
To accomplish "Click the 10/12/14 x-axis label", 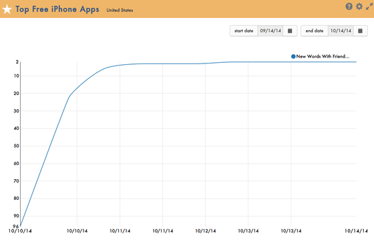I will [206, 231].
